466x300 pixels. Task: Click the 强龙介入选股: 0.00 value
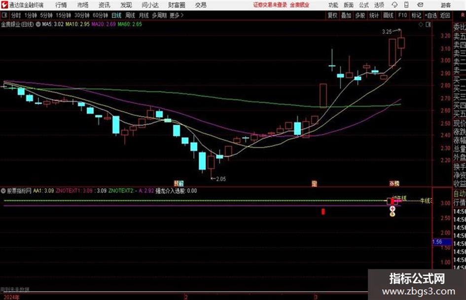pyautogui.click(x=176, y=191)
